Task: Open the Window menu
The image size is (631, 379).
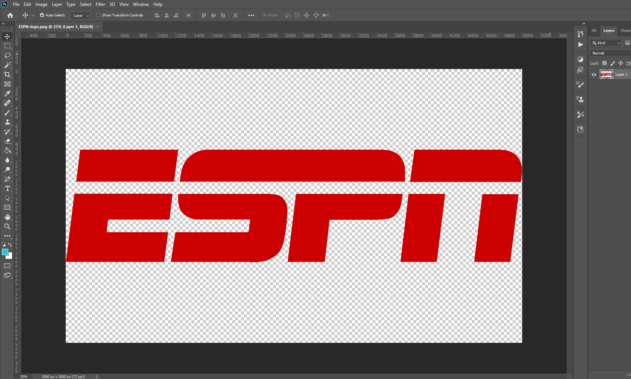Action: click(141, 4)
